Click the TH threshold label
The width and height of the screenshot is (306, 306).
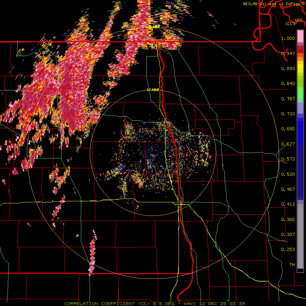pos(292,265)
